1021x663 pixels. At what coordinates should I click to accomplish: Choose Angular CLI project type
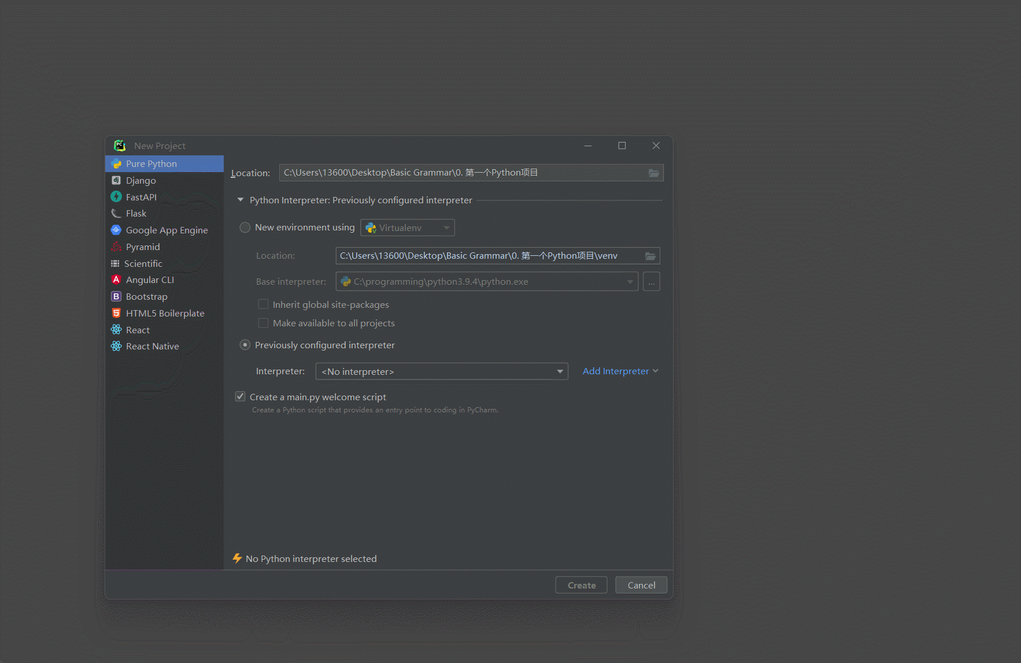pos(164,280)
